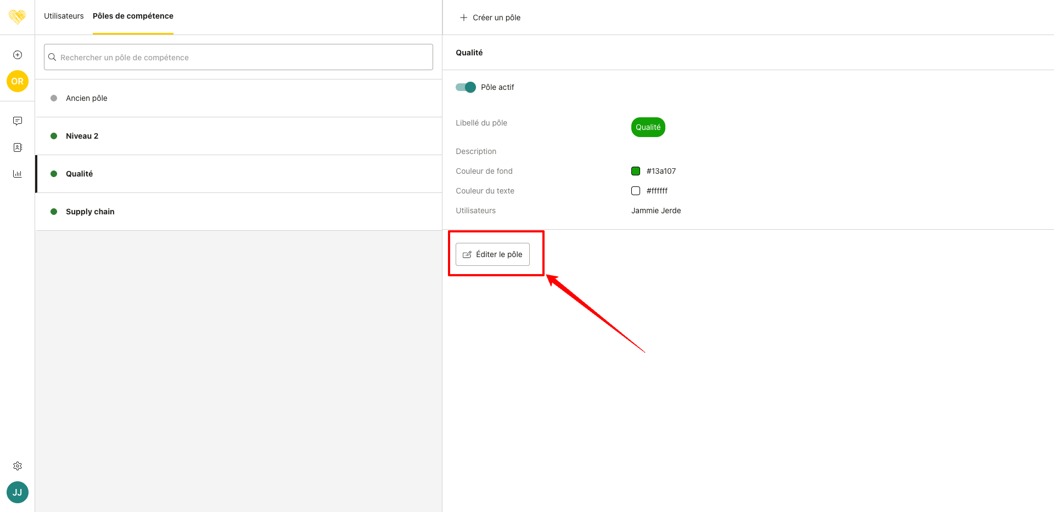Viewport: 1054px width, 512px height.
Task: Toggle the Pôle actif switch
Action: [466, 87]
